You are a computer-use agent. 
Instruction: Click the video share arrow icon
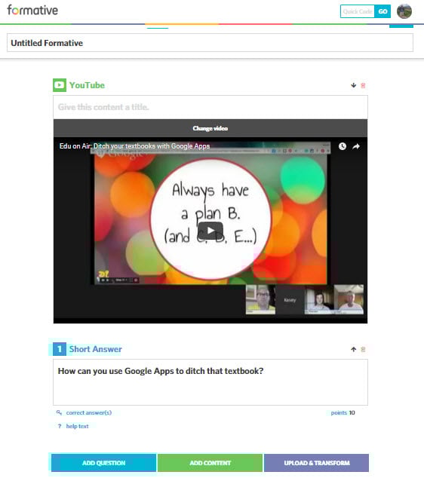click(x=356, y=146)
